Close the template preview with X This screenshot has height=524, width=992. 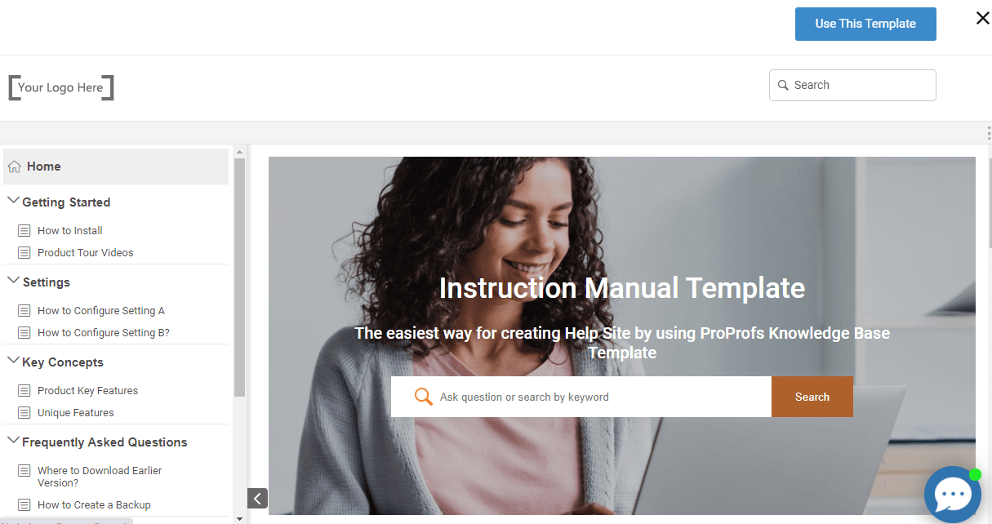pyautogui.click(x=982, y=18)
